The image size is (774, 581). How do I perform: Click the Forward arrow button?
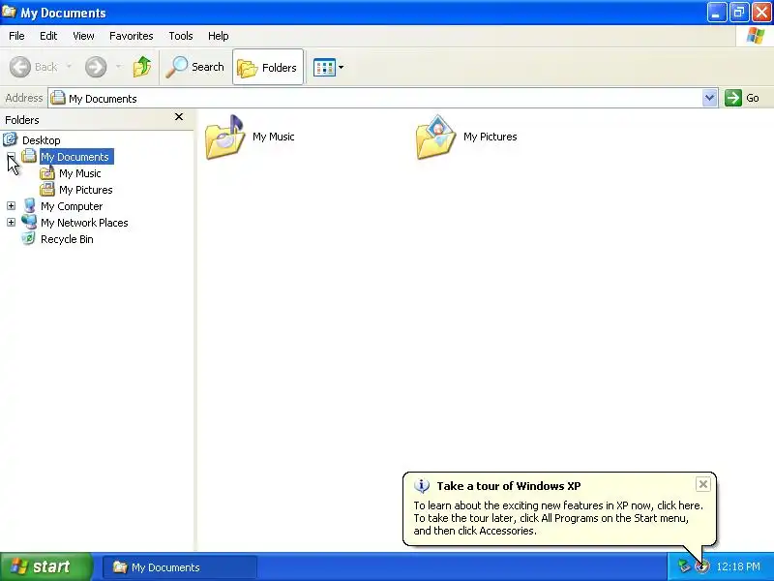pyautogui.click(x=95, y=67)
